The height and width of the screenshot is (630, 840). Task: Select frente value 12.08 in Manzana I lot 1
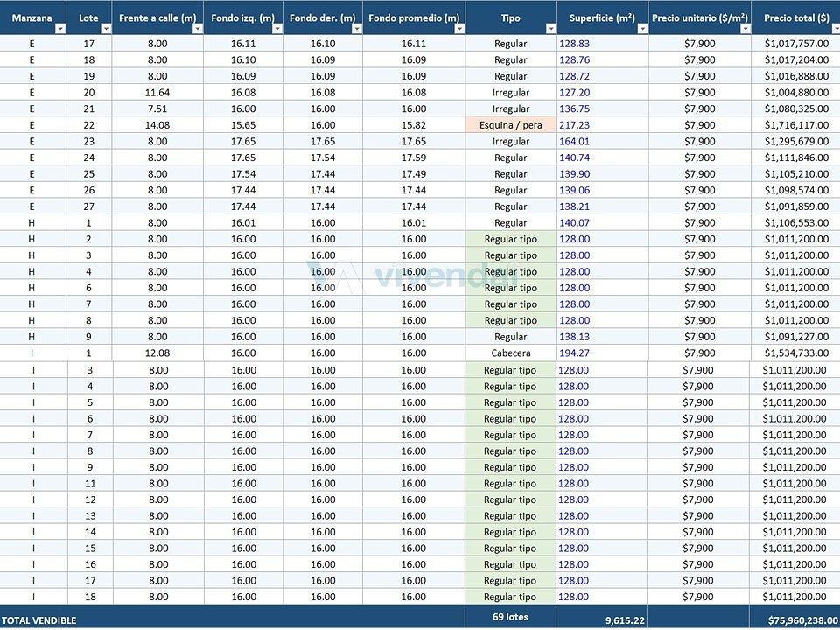[157, 353]
